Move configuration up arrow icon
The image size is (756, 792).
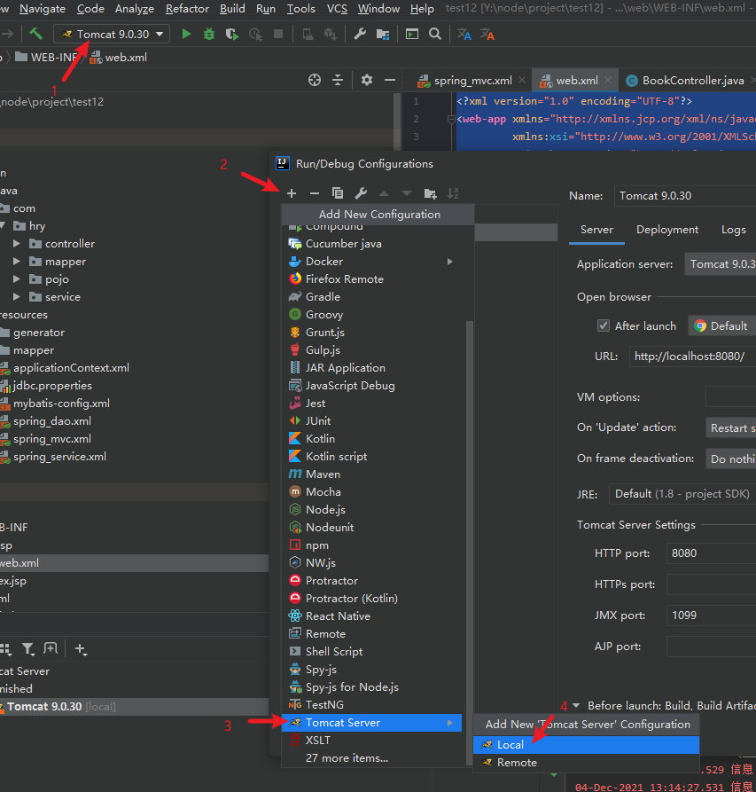pyautogui.click(x=384, y=193)
